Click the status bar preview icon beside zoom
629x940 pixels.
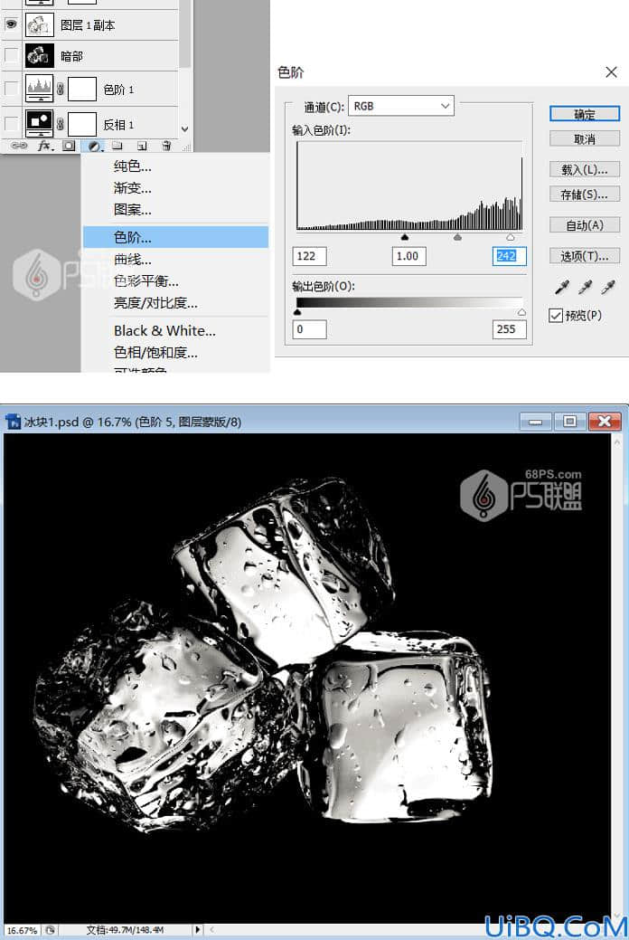click(x=51, y=930)
